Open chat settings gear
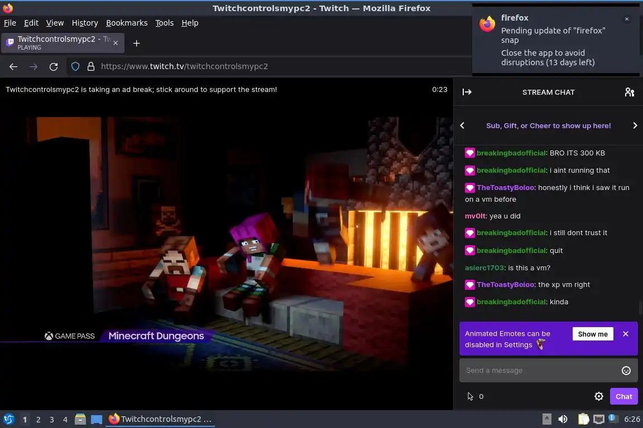This screenshot has height=428, width=643. (599, 396)
